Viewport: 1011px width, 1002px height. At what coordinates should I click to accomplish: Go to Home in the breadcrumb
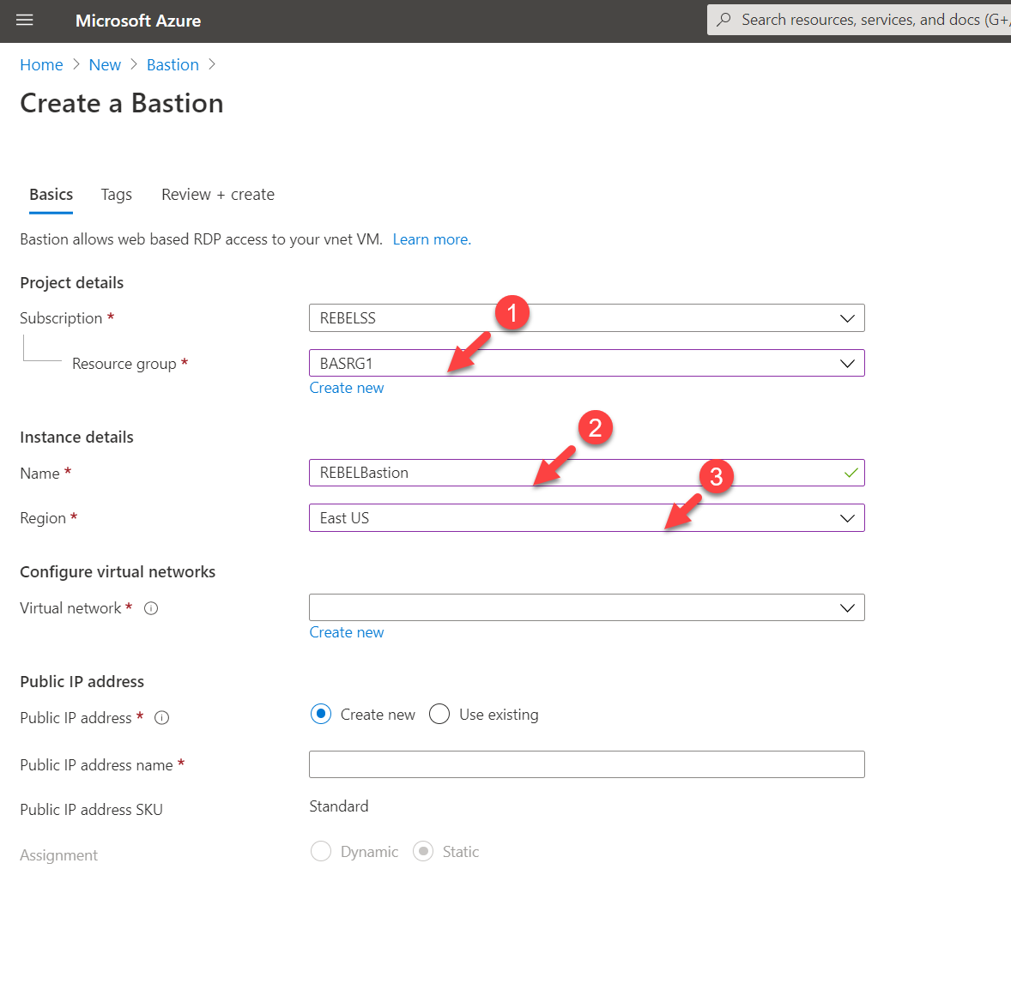(x=41, y=65)
